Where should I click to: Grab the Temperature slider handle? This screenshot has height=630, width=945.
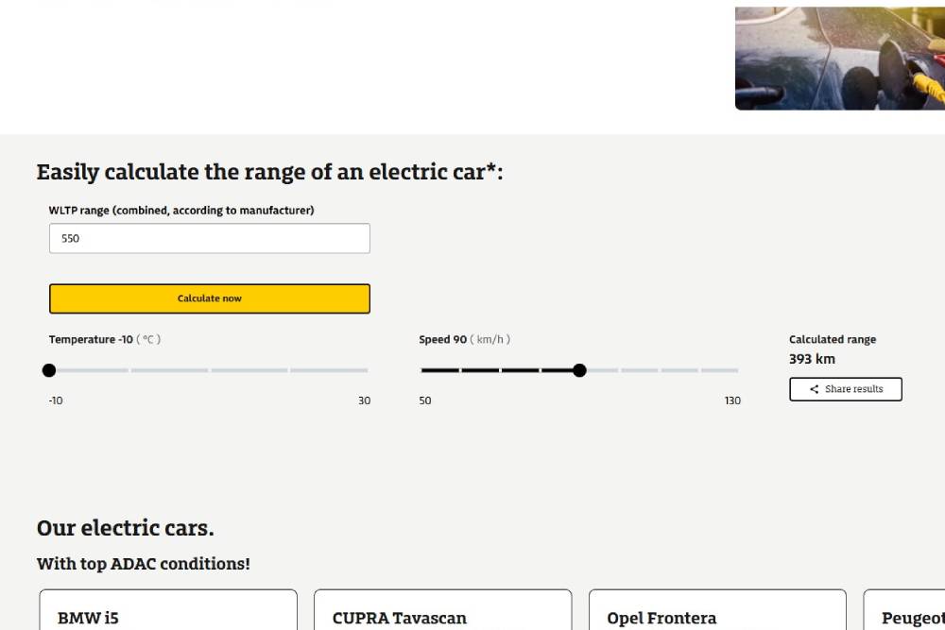tap(49, 370)
